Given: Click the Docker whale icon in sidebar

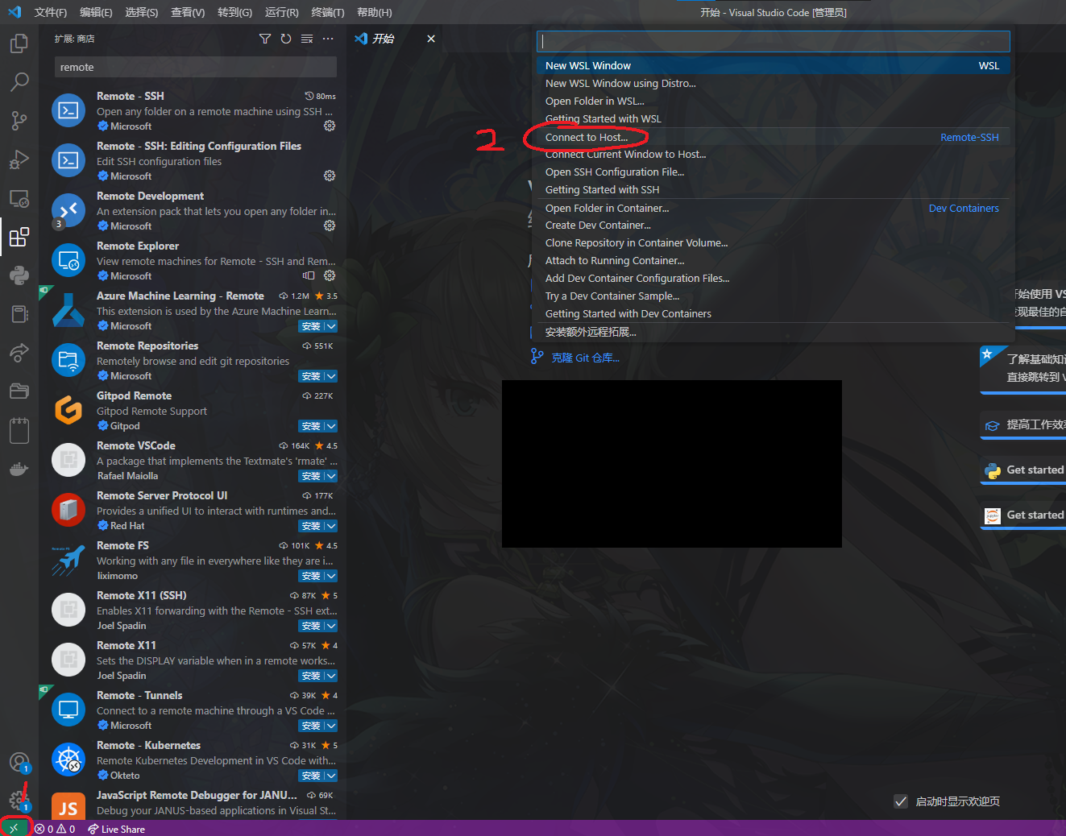Looking at the screenshot, I should tap(19, 469).
